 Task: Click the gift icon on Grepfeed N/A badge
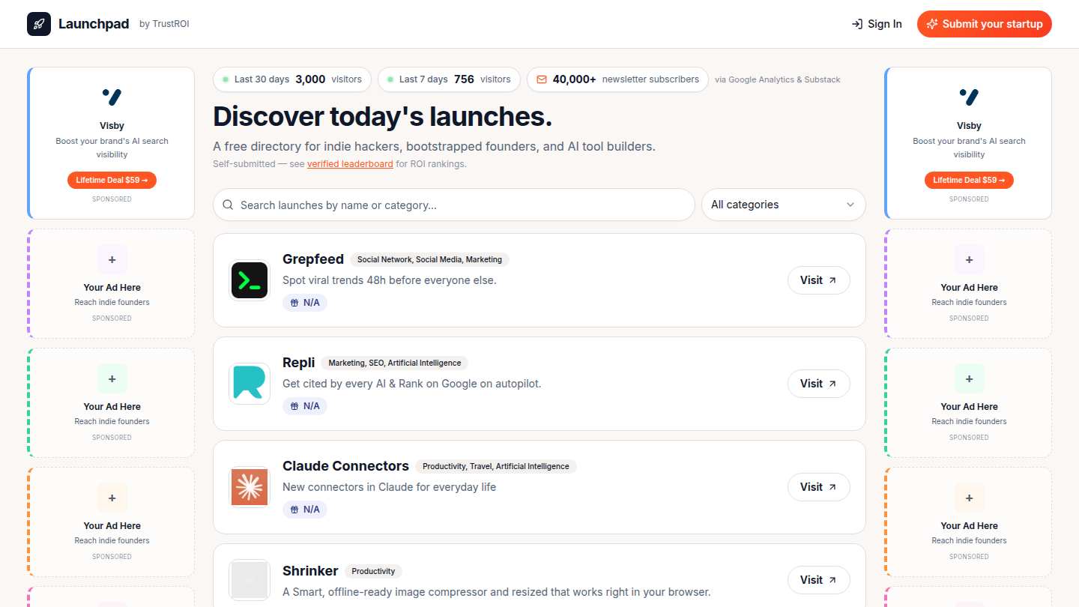pos(294,303)
